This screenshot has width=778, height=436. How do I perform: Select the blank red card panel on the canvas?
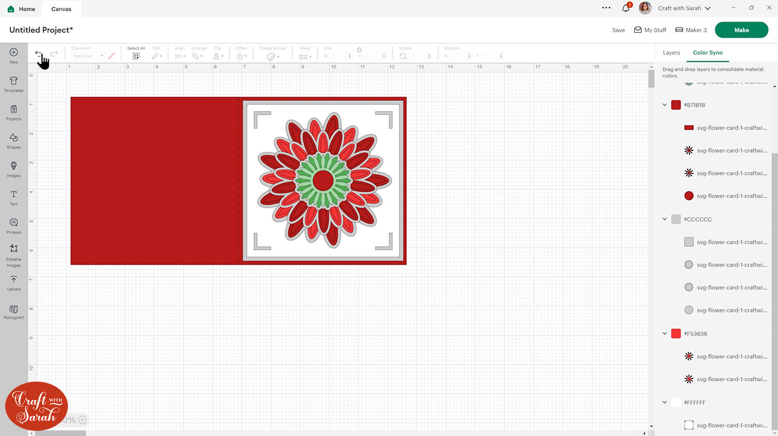tap(155, 180)
